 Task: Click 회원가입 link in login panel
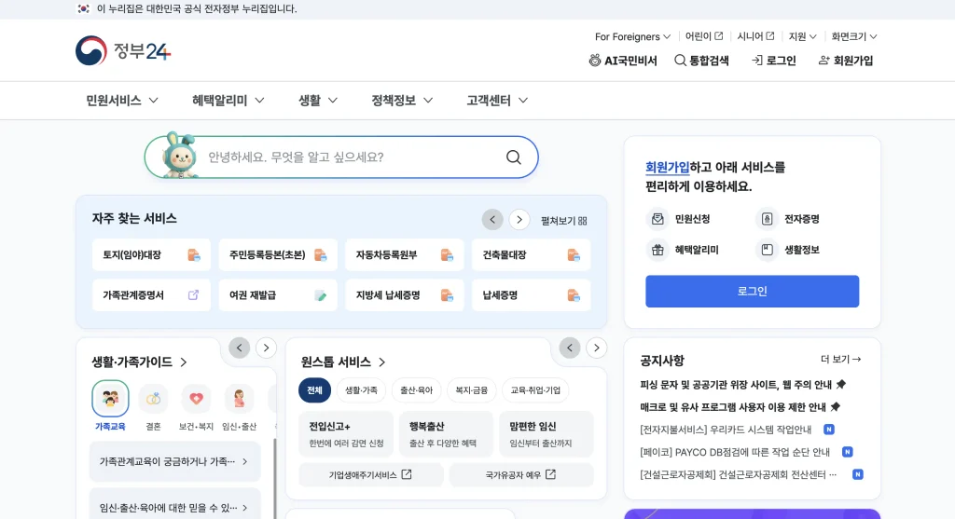click(x=668, y=168)
